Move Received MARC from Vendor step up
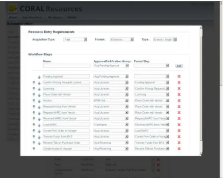 [34, 118]
